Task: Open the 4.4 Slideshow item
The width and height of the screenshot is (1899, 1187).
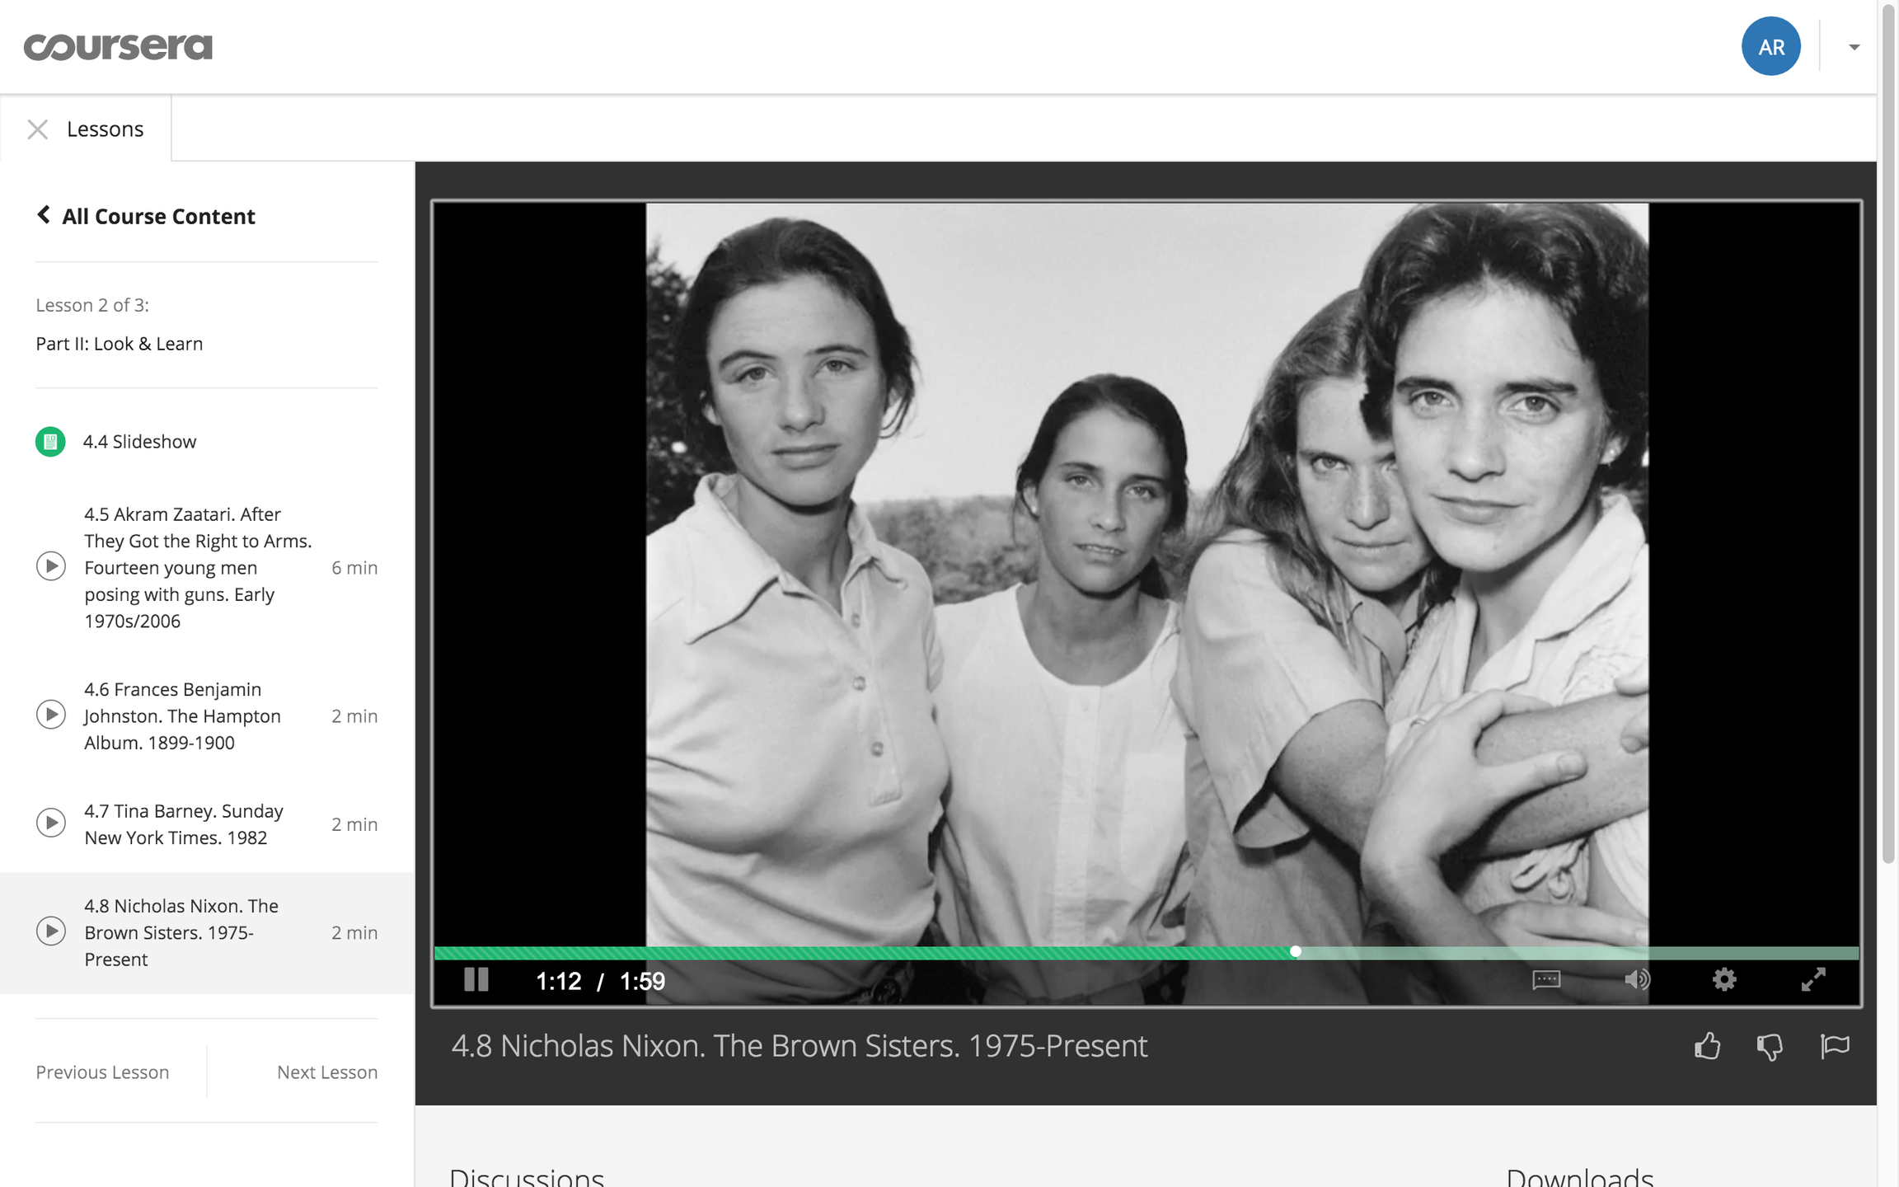Action: click(x=139, y=442)
